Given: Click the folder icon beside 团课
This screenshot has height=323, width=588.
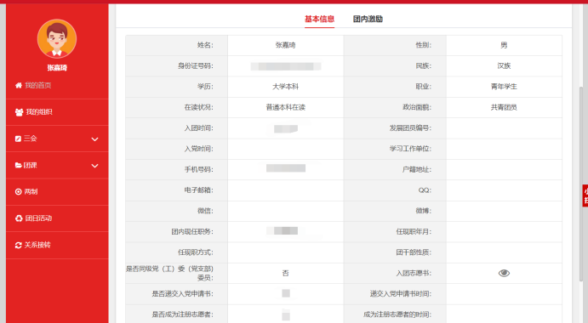Looking at the screenshot, I should coord(18,165).
